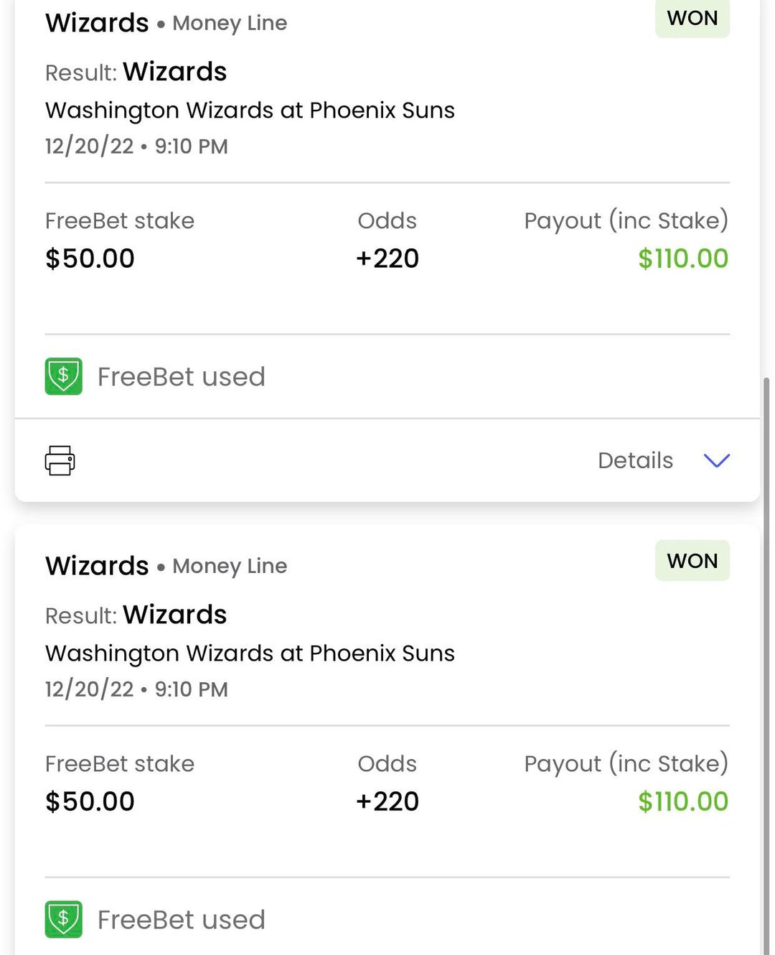
Task: Click the Wizards at Suns matchup in first bet
Action: click(x=250, y=111)
